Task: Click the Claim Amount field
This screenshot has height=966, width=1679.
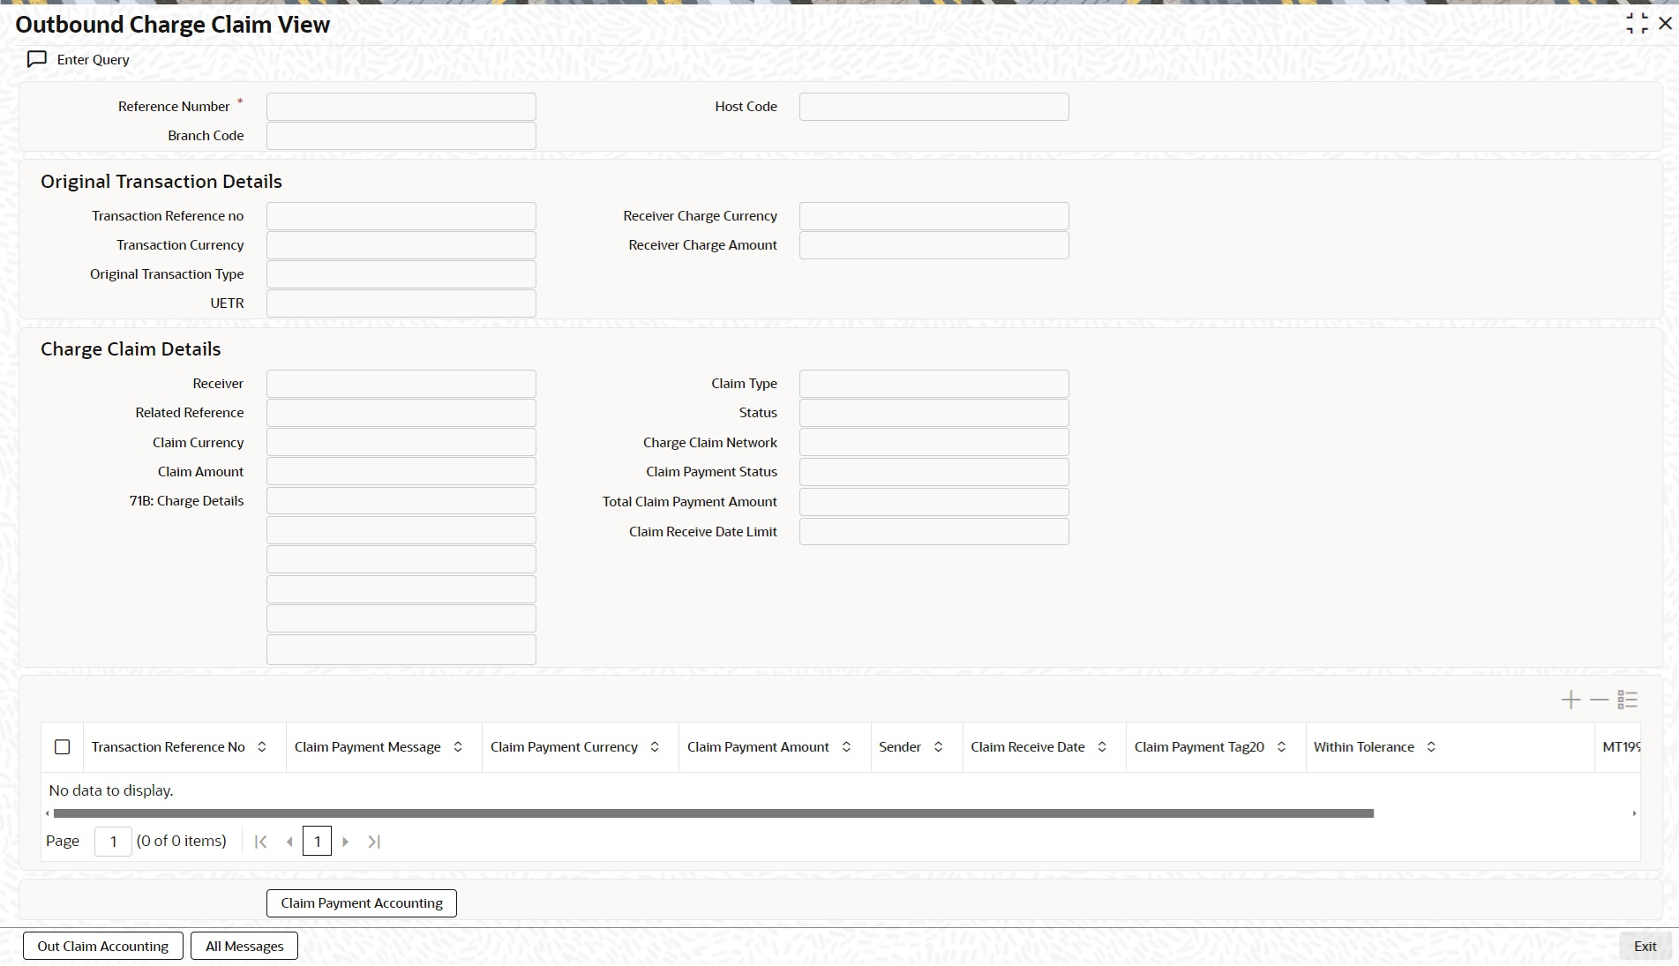Action: [x=401, y=471]
